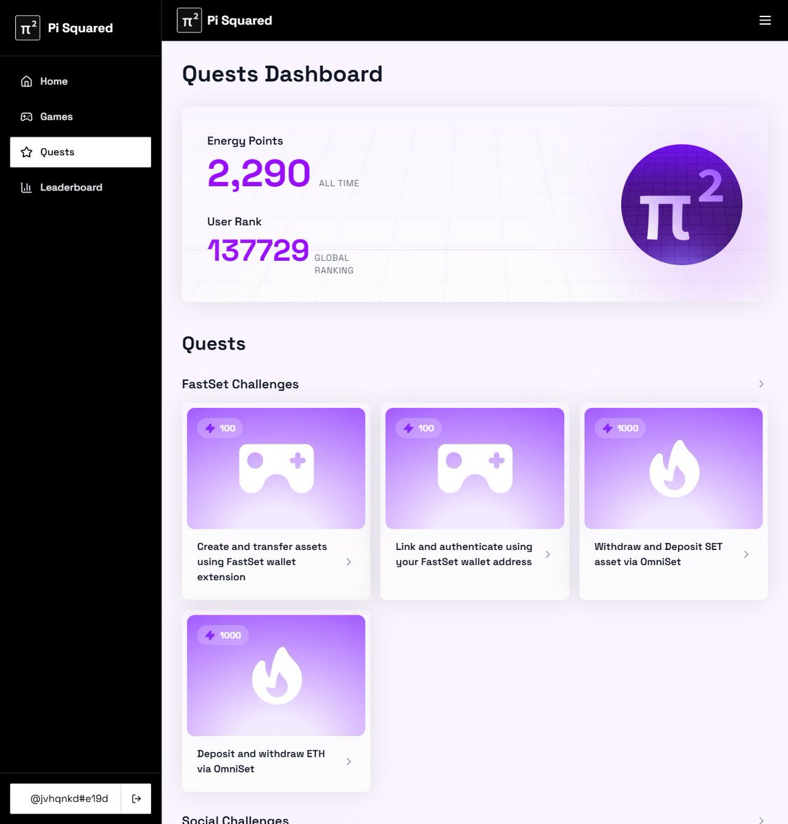Click the 100 points badge on Create and transfer assets card
The width and height of the screenshot is (788, 824).
[x=220, y=428]
